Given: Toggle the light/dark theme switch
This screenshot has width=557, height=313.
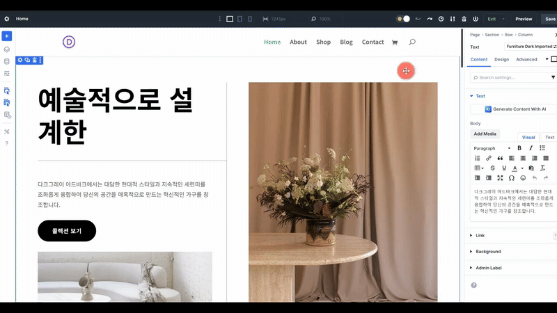Looking at the screenshot, I should coord(404,19).
